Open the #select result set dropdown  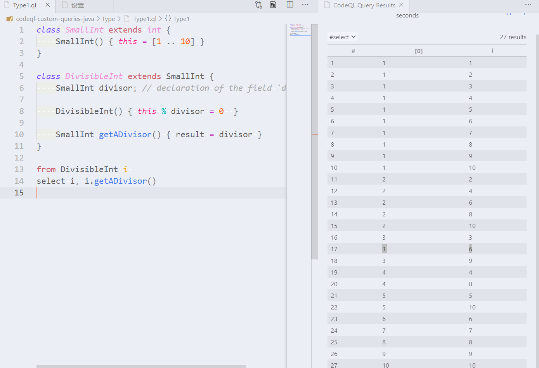click(342, 37)
